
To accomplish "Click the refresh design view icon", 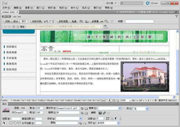I will click(x=112, y=21).
